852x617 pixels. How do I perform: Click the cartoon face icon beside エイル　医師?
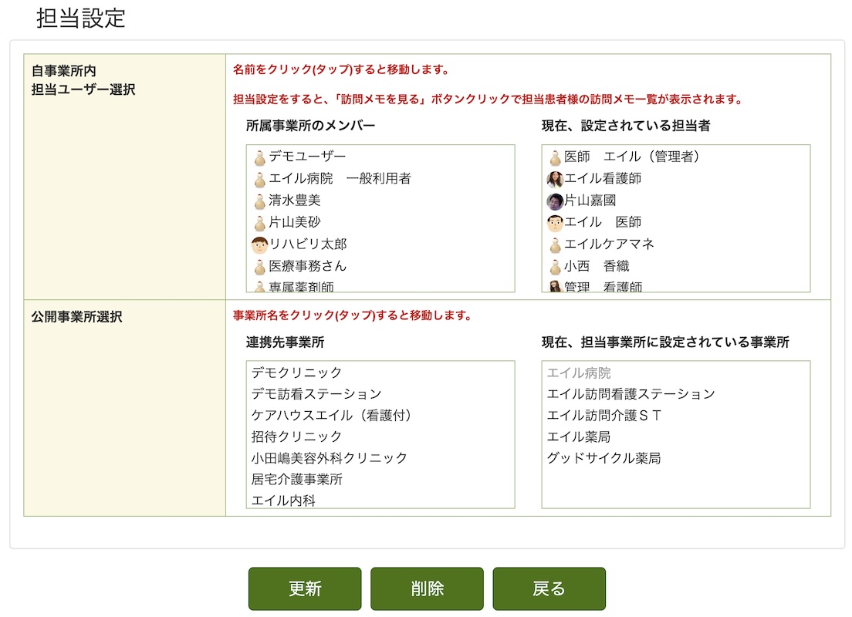click(555, 224)
